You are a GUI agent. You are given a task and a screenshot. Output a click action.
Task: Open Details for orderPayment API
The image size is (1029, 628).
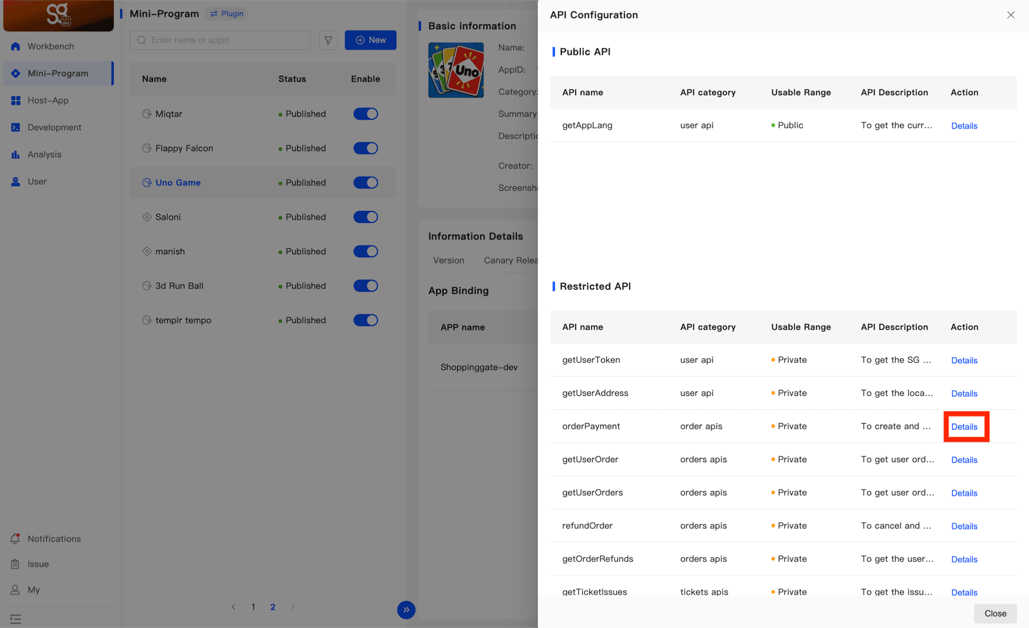pos(964,427)
